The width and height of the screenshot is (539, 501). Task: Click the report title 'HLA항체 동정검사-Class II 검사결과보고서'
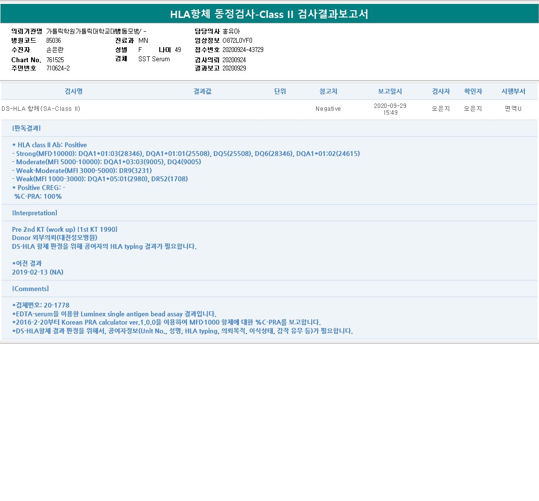(269, 14)
